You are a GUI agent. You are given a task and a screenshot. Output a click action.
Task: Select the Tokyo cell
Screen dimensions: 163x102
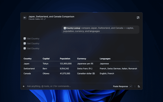[x=45, y=63]
